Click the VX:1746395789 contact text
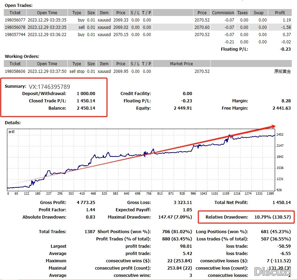Image resolution: width=297 pixels, height=280 pixels. 49,87
